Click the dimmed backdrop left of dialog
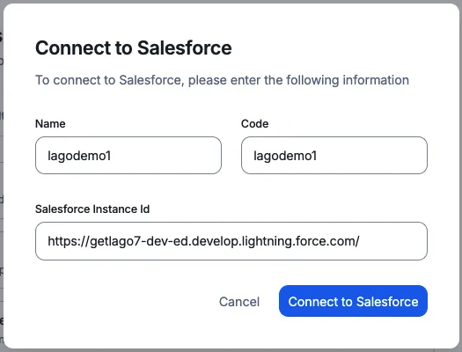Image resolution: width=462 pixels, height=352 pixels. [2, 177]
